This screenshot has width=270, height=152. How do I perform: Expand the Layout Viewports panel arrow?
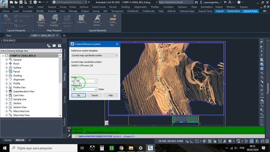point(33,30)
